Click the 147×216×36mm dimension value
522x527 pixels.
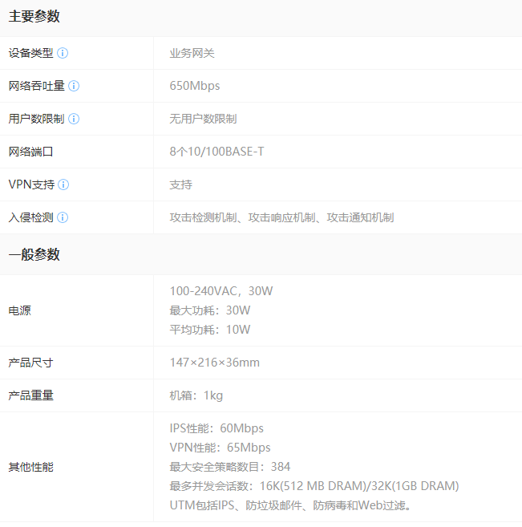coord(214,363)
